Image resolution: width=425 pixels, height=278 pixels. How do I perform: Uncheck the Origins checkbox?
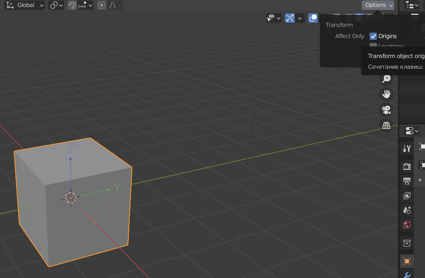(x=373, y=36)
